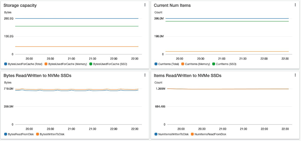The width and height of the screenshot is (301, 141).
Task: Click the 260.5G axis value
Action: (x=9, y=18)
